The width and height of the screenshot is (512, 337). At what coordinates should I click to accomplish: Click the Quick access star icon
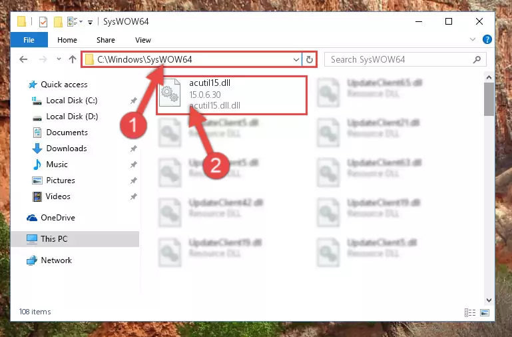click(33, 85)
